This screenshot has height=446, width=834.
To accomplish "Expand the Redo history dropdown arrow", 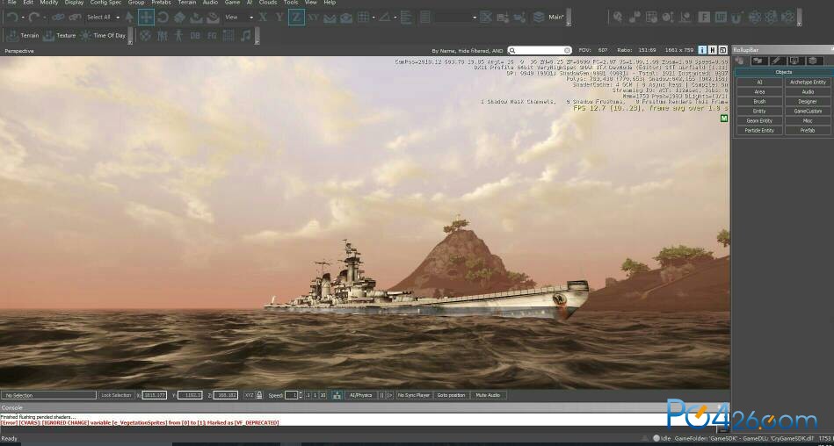I will click(x=45, y=18).
